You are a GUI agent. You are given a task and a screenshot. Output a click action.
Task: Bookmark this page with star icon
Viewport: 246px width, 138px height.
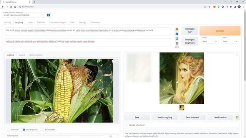coord(209,7)
